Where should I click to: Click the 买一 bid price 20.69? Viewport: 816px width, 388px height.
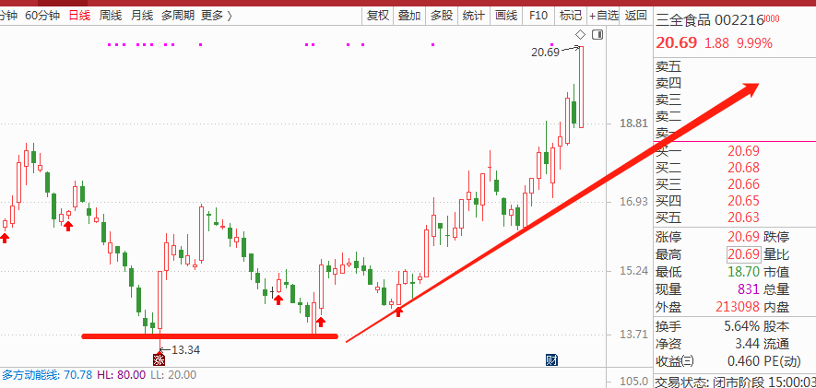pyautogui.click(x=743, y=151)
